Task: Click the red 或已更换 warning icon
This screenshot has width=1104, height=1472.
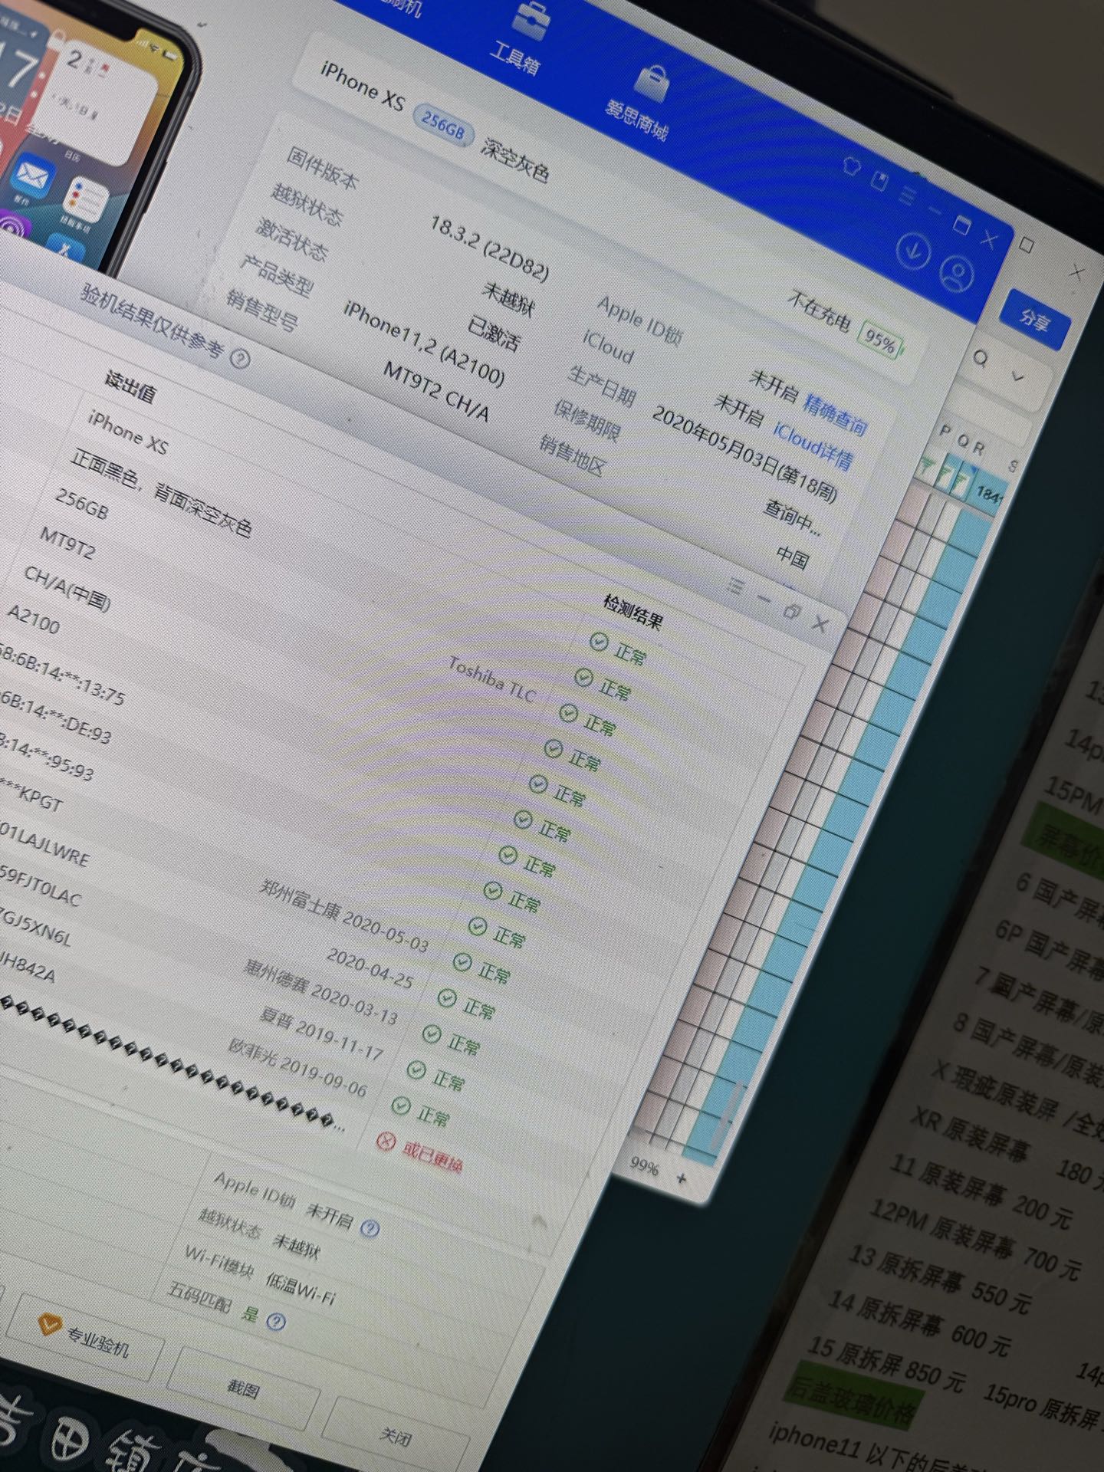Action: click(386, 1142)
